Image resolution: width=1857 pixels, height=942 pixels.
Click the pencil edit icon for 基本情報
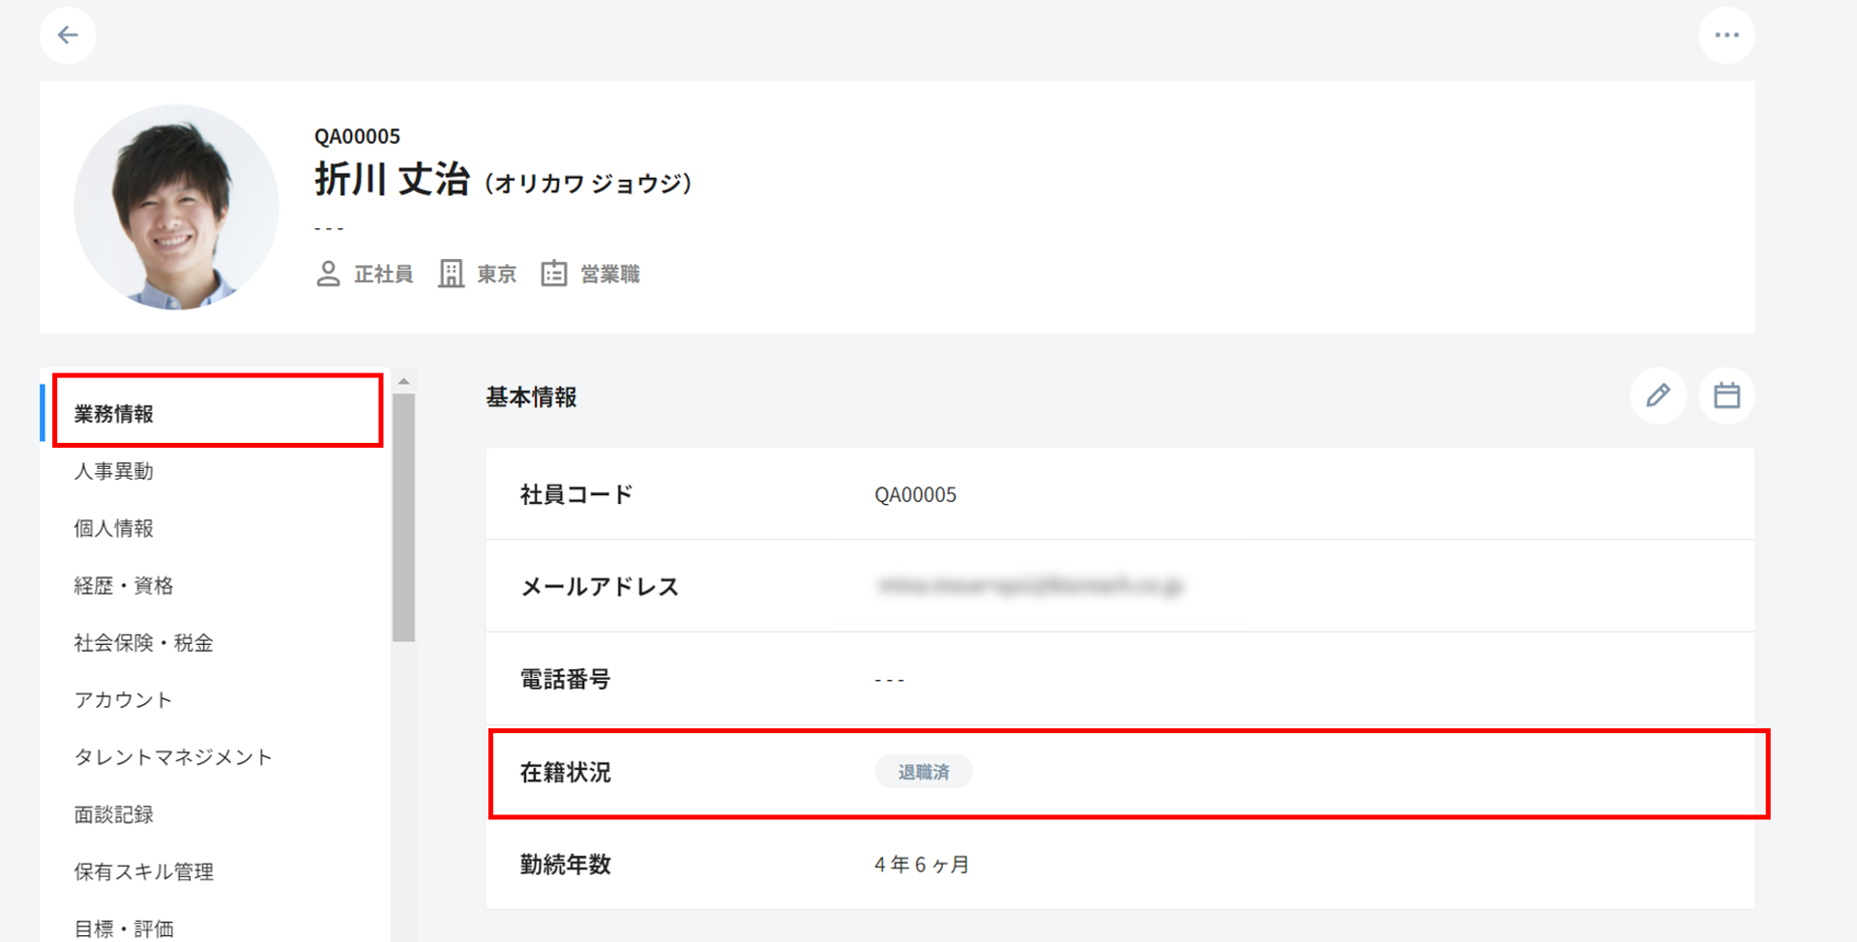[x=1658, y=396]
